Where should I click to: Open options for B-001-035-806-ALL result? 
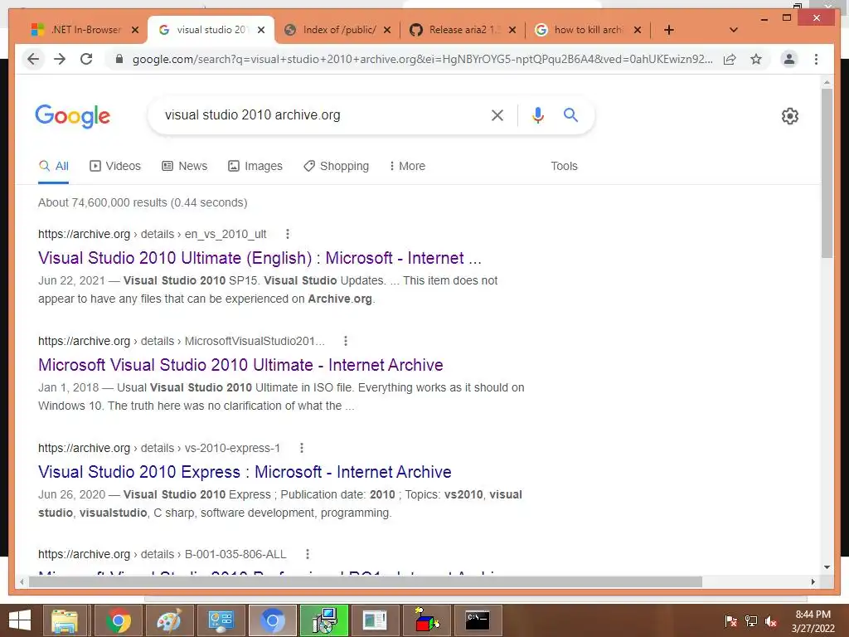[308, 554]
